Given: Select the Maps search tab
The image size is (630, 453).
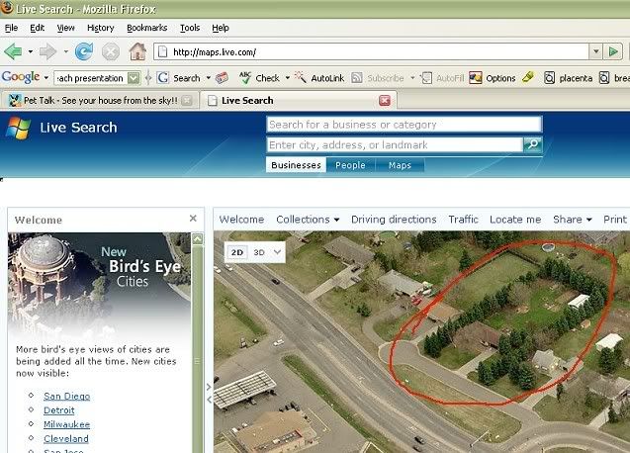Looking at the screenshot, I should pos(400,165).
